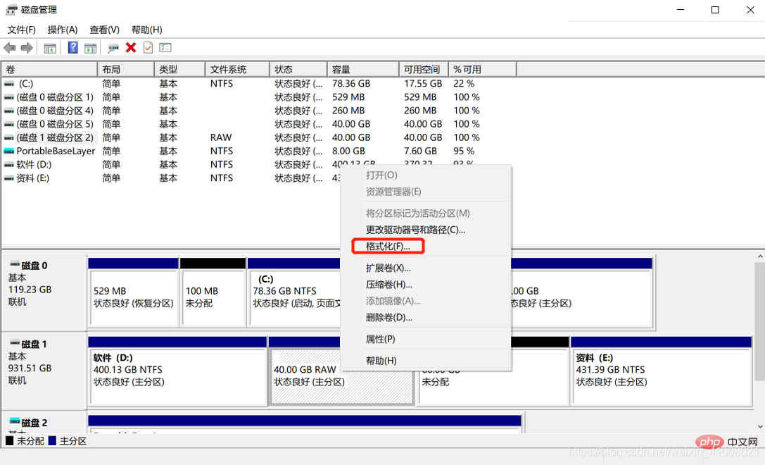Image resolution: width=765 pixels, height=465 pixels.
Task: Click the show/hide action pane icon
Action: point(90,48)
